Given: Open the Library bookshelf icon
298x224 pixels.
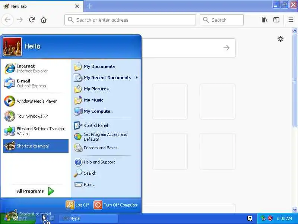Looking at the screenshot, I should click(264, 20).
